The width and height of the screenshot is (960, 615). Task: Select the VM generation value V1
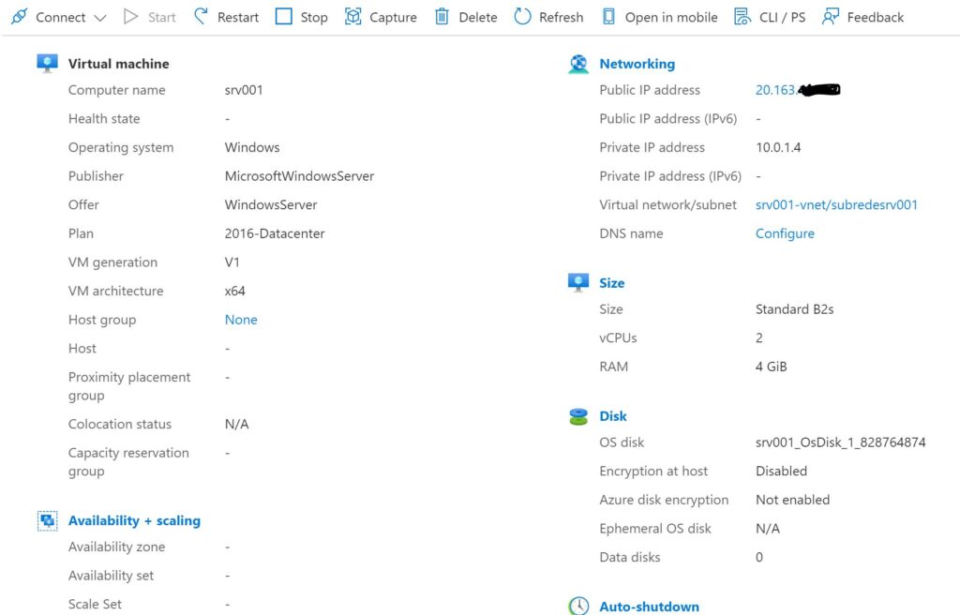pyautogui.click(x=232, y=262)
